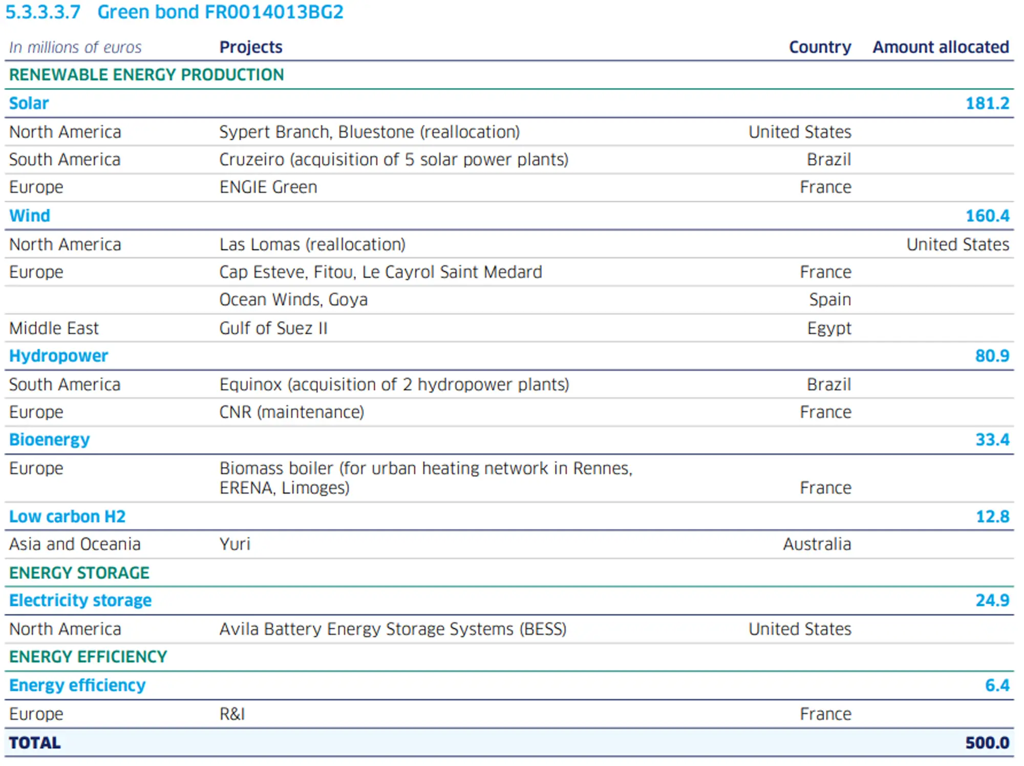Select the 'Yuri' project cell

coord(235,544)
